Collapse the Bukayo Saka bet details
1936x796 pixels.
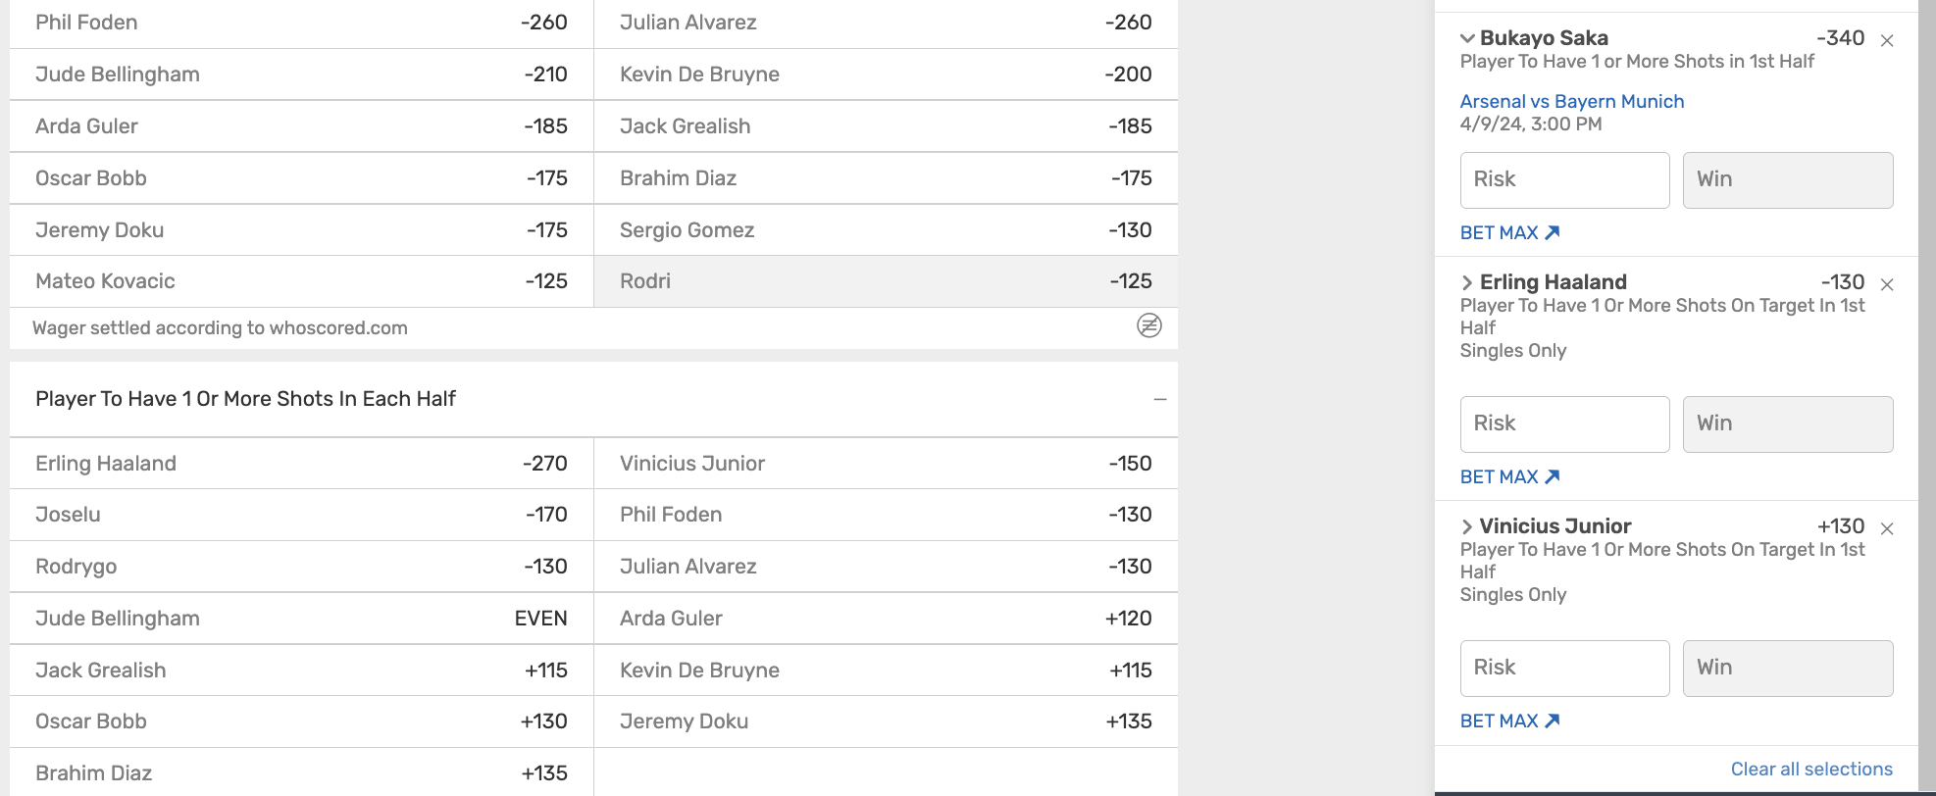1467,38
